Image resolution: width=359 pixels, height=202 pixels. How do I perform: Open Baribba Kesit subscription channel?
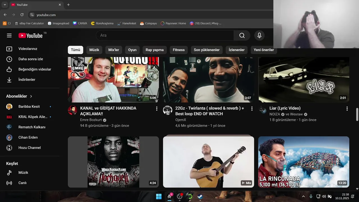[x=30, y=107]
